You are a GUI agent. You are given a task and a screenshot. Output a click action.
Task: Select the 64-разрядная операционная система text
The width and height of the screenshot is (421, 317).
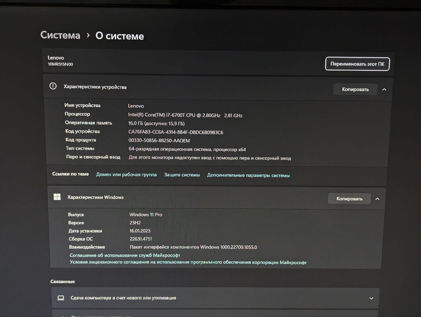coord(187,150)
